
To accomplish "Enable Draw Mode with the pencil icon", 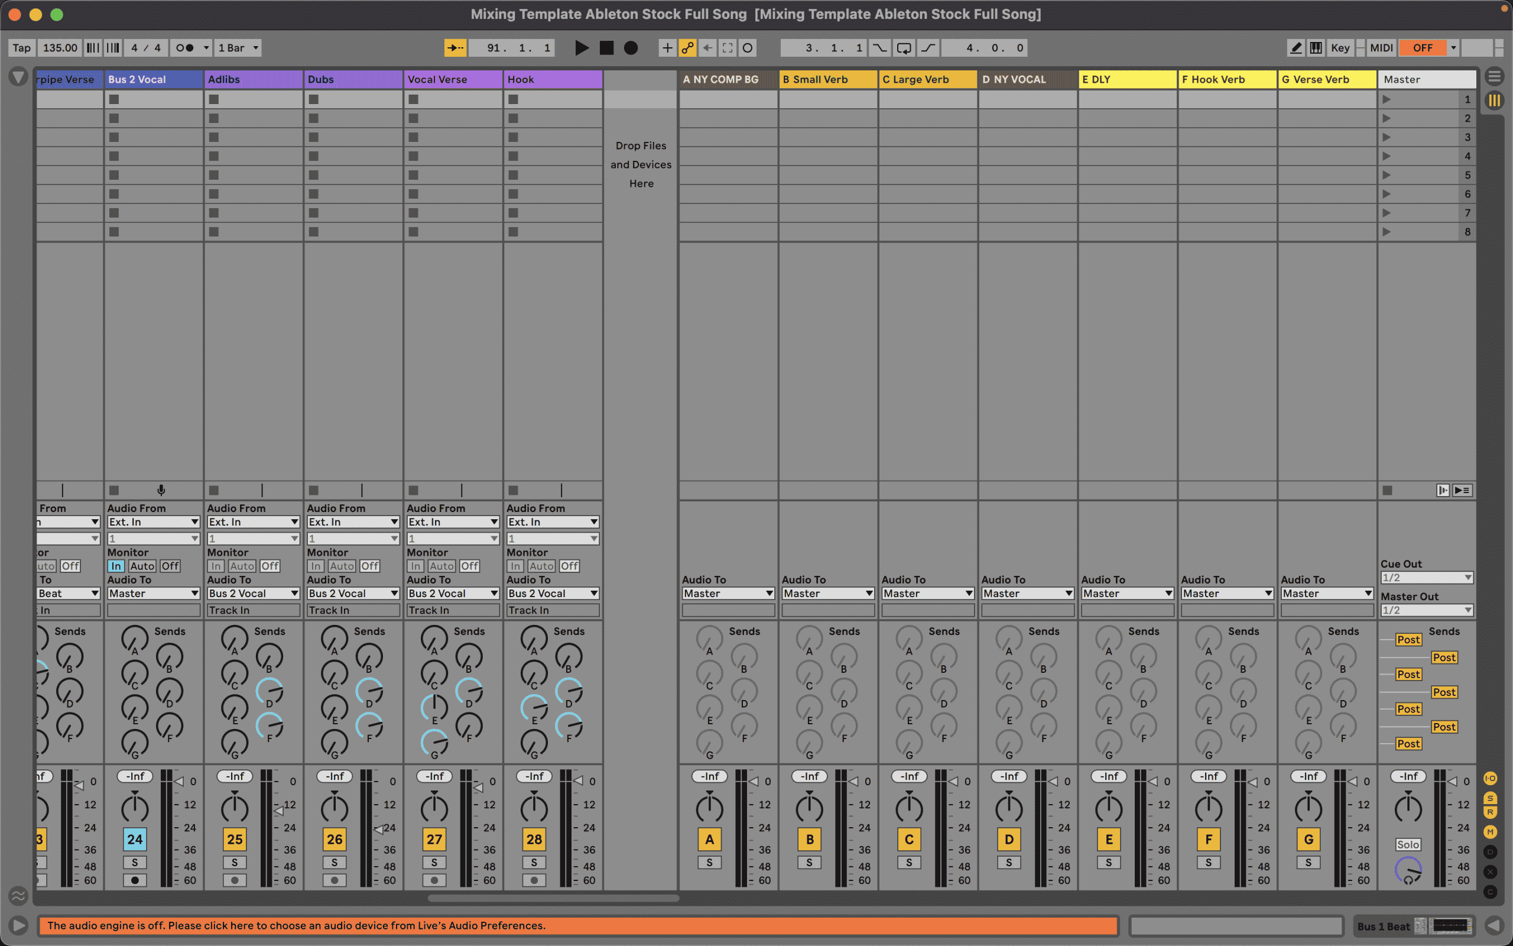I will click(x=1297, y=47).
